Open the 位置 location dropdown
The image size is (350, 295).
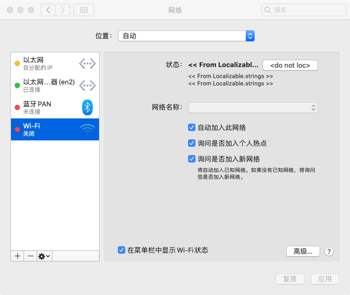(186, 36)
